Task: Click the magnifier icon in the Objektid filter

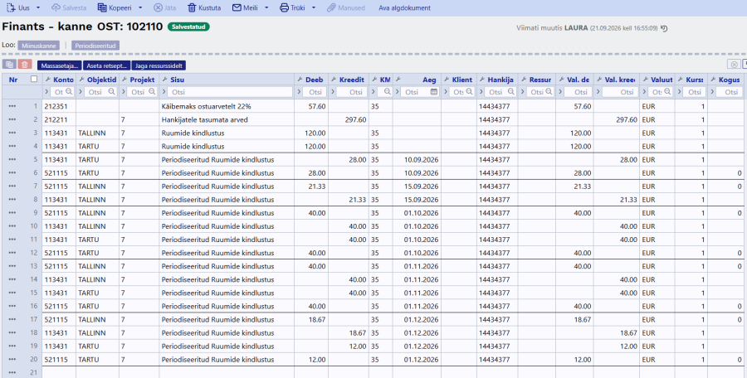Action: [111, 92]
